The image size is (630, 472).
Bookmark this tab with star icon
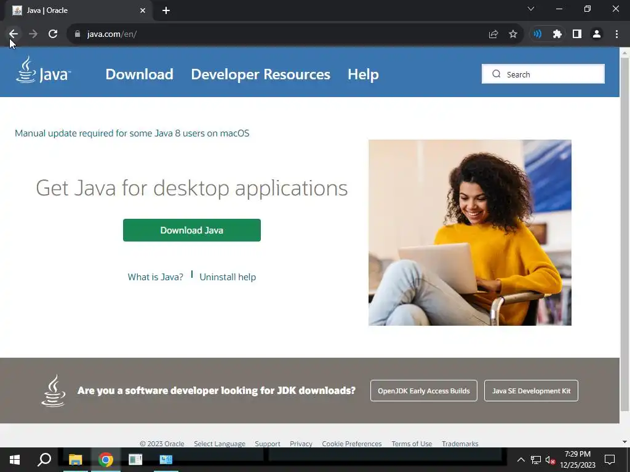pos(513,34)
